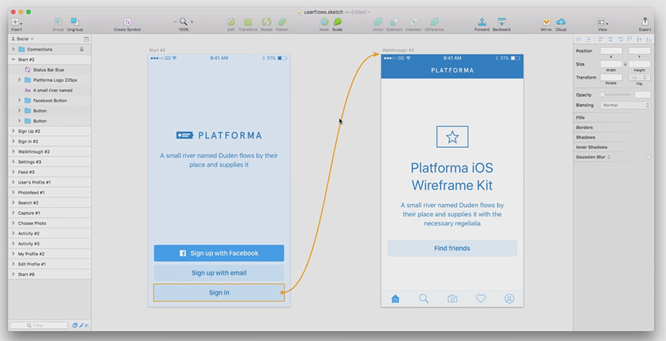The image size is (666, 341).
Task: Enable the Gaussian Blur checkbox
Action: click(x=649, y=157)
